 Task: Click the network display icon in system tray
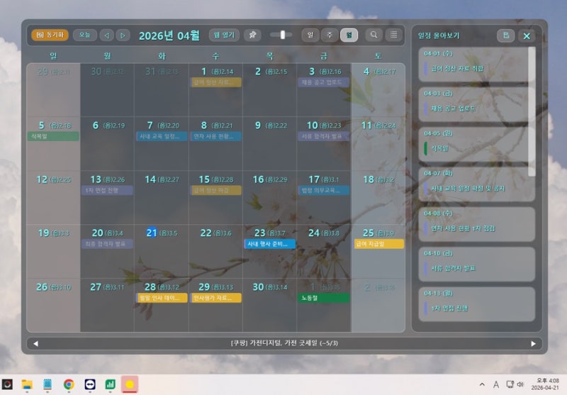[x=510, y=384]
